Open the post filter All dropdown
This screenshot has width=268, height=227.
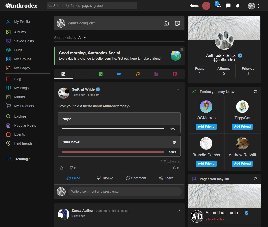[x=82, y=38]
